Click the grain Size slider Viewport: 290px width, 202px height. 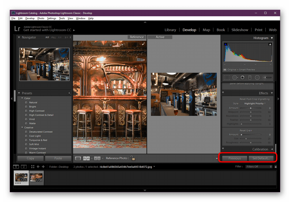click(251, 139)
